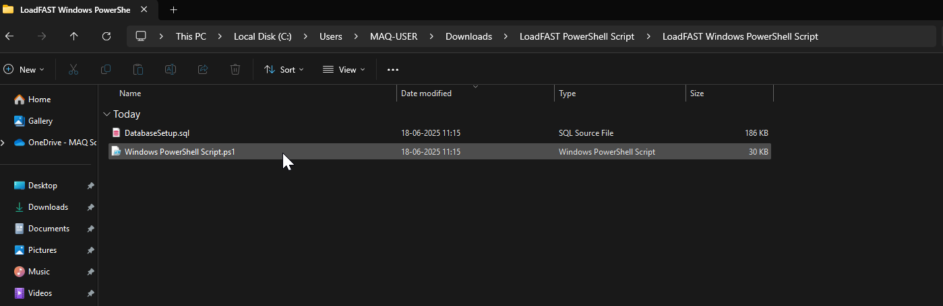Expand the OneDrive tree node
The height and width of the screenshot is (306, 943).
(x=3, y=143)
